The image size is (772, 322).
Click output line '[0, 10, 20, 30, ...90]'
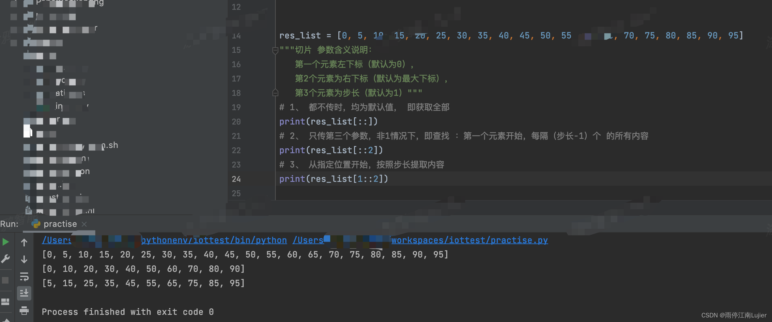pyautogui.click(x=144, y=269)
